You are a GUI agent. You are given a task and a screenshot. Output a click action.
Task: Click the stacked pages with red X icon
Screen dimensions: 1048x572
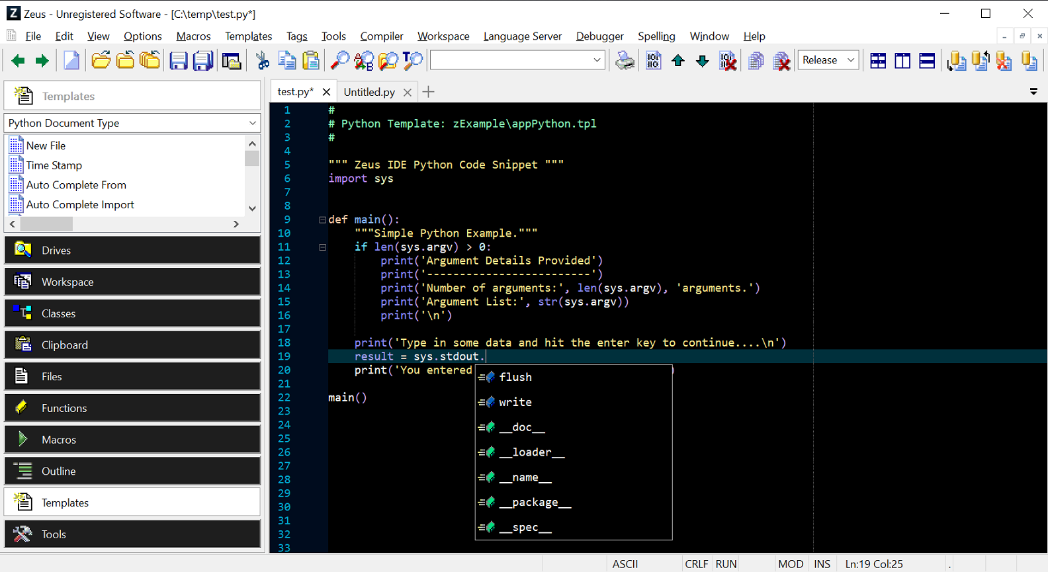pyautogui.click(x=781, y=61)
